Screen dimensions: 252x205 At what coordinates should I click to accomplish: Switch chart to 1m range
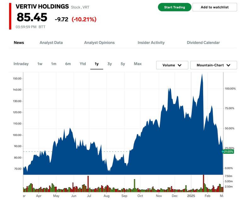click(x=54, y=64)
